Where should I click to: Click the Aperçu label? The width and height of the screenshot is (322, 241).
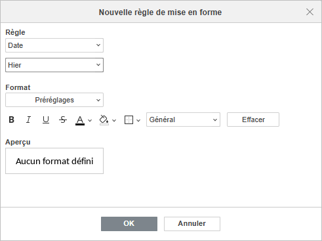click(18, 142)
